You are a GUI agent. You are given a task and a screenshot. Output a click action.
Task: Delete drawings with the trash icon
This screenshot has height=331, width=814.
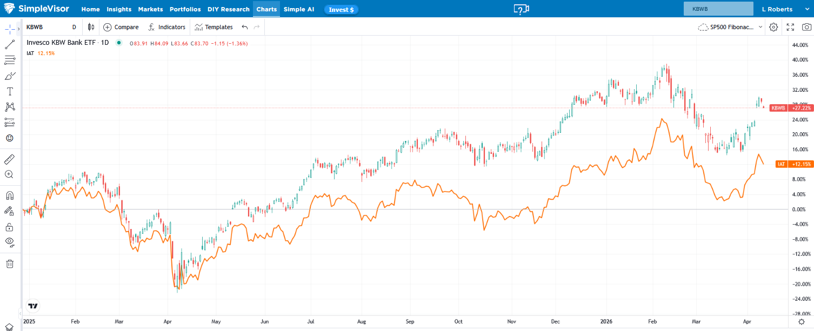[x=9, y=264]
